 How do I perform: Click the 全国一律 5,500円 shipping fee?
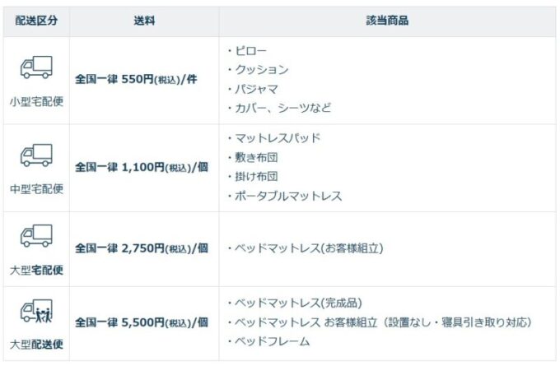click(x=142, y=322)
